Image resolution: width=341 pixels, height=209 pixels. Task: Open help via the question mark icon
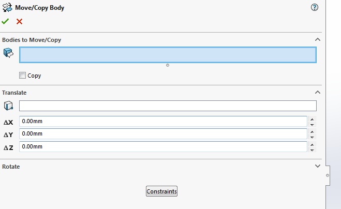coord(315,7)
